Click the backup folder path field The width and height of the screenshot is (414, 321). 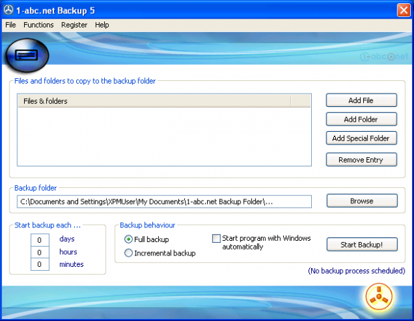[164, 202]
